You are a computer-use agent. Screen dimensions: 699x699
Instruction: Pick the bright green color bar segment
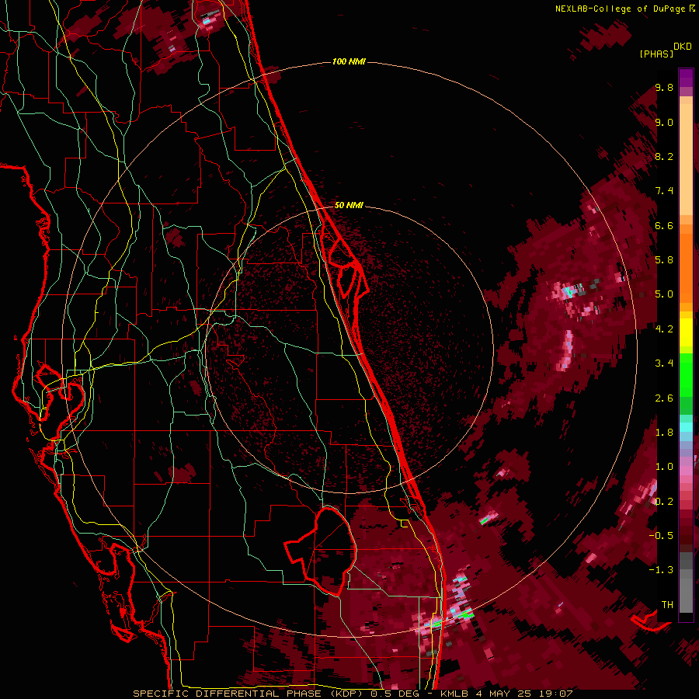pos(686,375)
